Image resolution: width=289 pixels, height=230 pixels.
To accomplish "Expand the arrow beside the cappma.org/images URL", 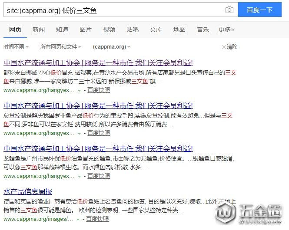I will 78,219.
